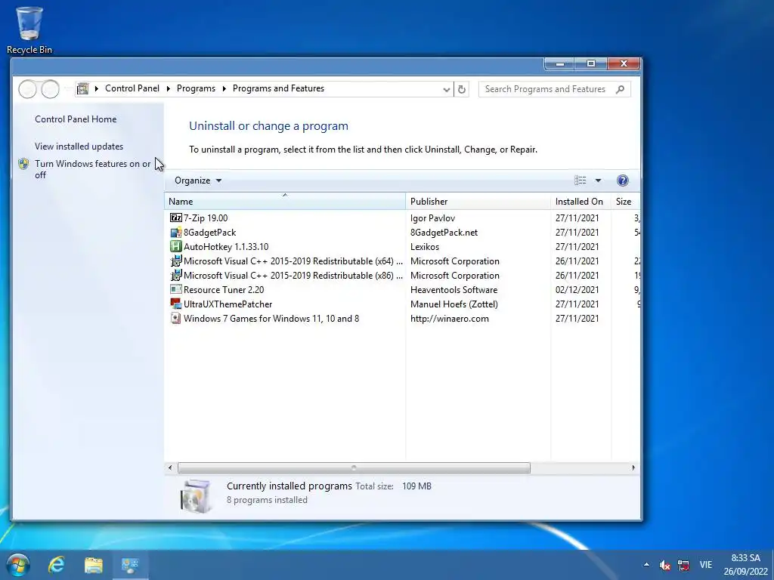Click the horizontal scrollbar thumb
The height and width of the screenshot is (580, 774).
[x=354, y=467]
